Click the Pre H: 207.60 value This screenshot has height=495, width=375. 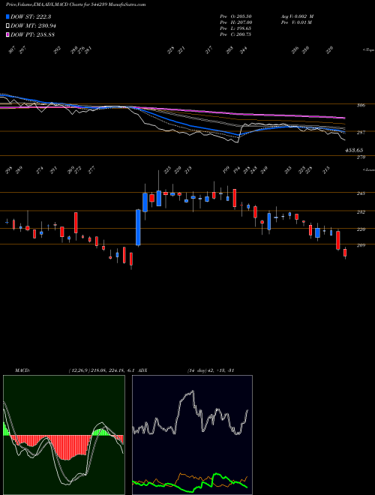pos(235,22)
